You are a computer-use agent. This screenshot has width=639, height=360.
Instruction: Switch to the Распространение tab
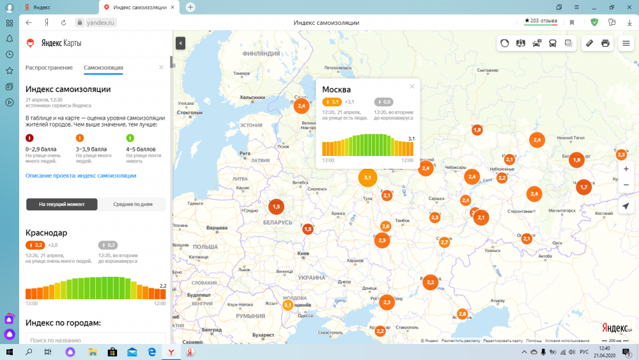click(49, 68)
